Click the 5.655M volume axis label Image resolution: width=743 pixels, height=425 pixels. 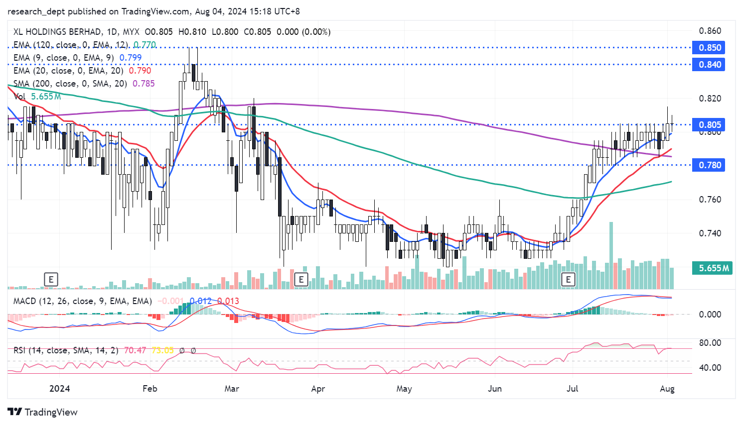tap(713, 268)
